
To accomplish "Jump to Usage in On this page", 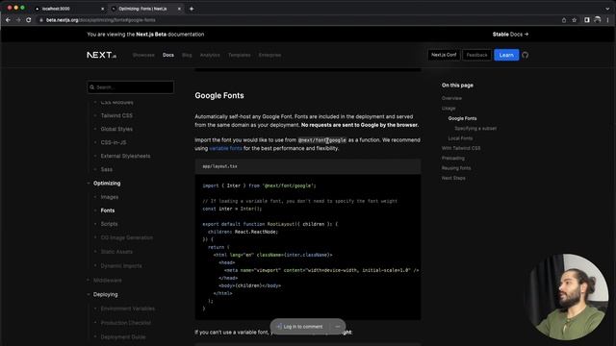I will point(449,108).
